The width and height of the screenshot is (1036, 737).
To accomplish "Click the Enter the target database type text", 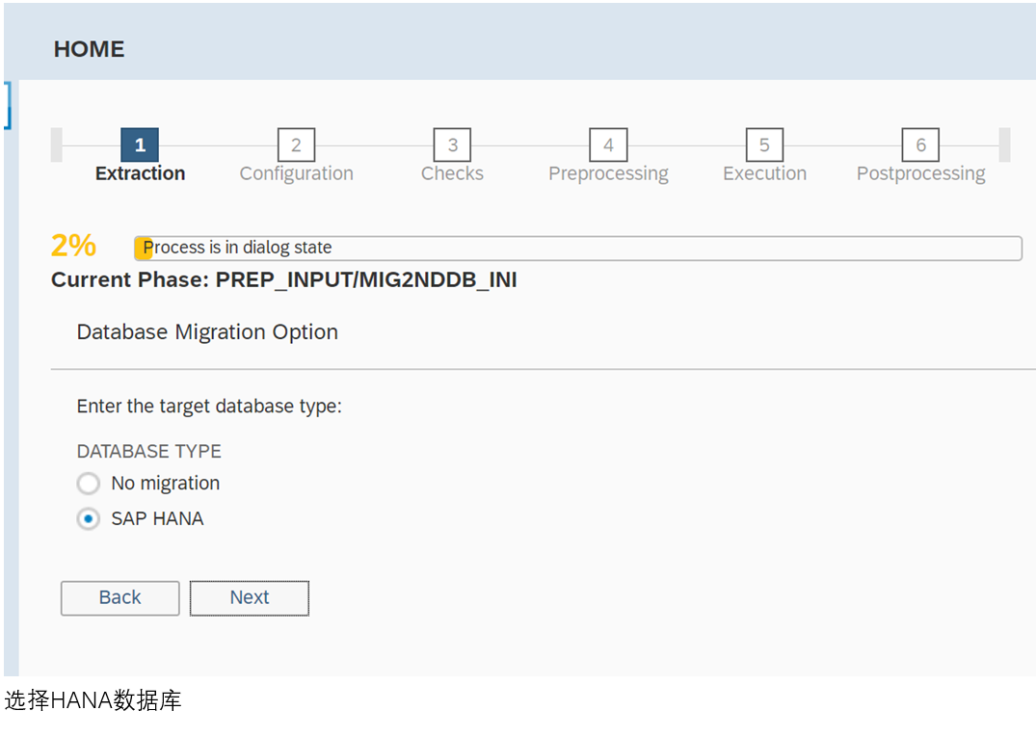I will click(x=209, y=407).
